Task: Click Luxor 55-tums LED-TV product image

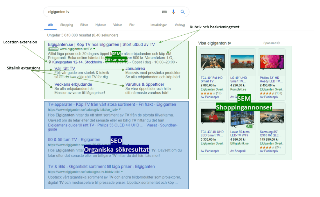Action: pos(242,119)
